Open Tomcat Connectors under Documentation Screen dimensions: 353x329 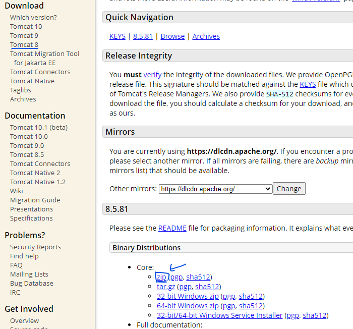coord(40,164)
